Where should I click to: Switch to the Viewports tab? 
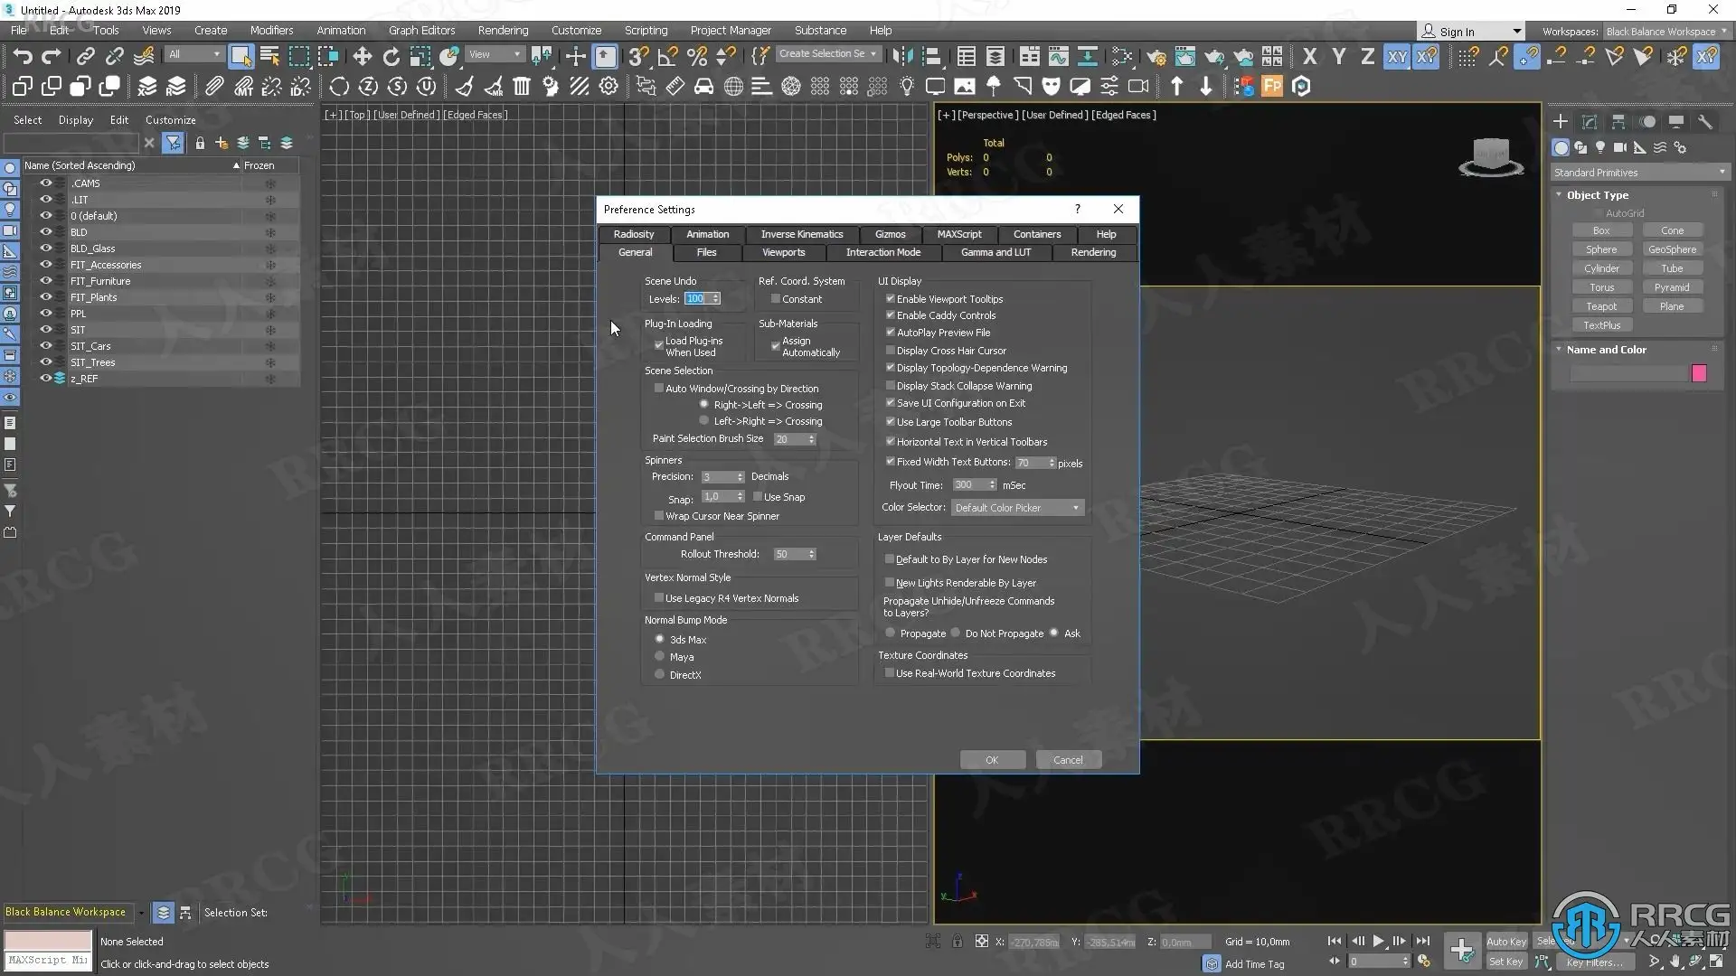click(x=783, y=252)
